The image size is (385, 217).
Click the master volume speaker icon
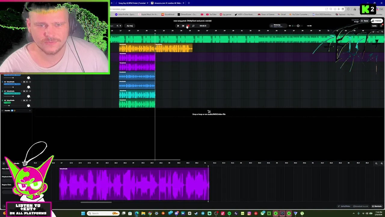tap(290, 26)
